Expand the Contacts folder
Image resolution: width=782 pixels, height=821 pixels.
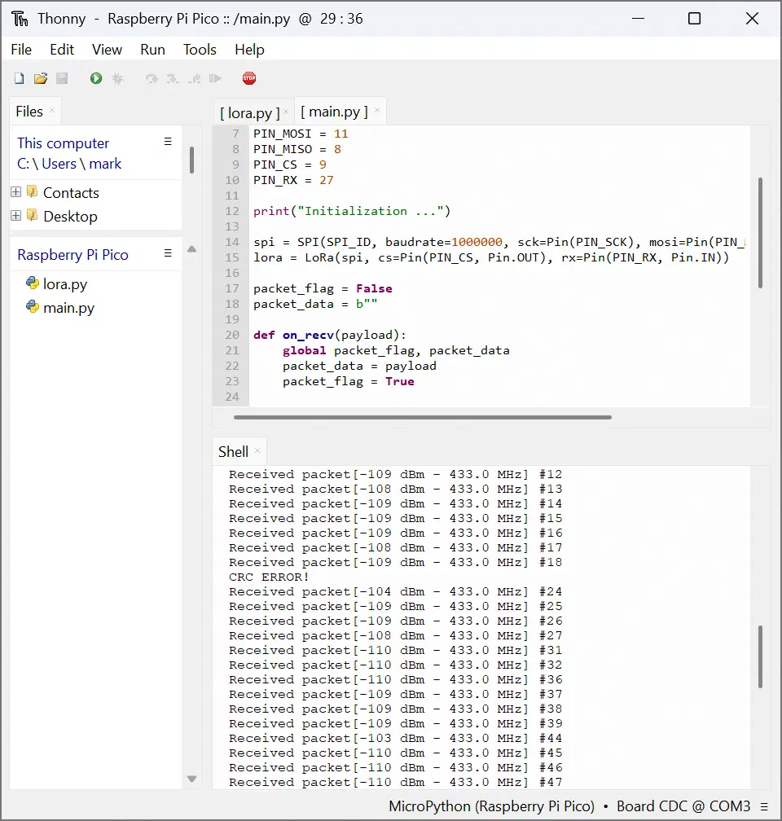pyautogui.click(x=16, y=192)
